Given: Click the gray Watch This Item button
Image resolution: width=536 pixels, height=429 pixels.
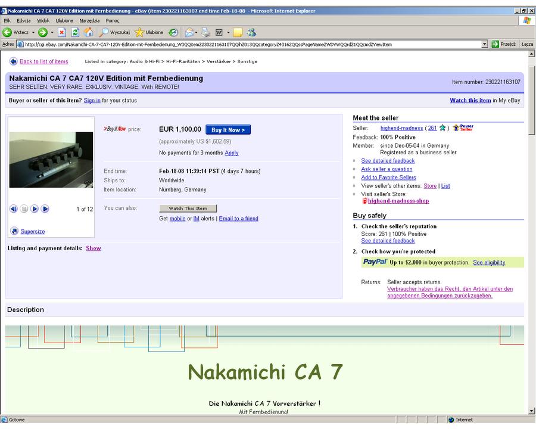Looking at the screenshot, I should pyautogui.click(x=188, y=209).
